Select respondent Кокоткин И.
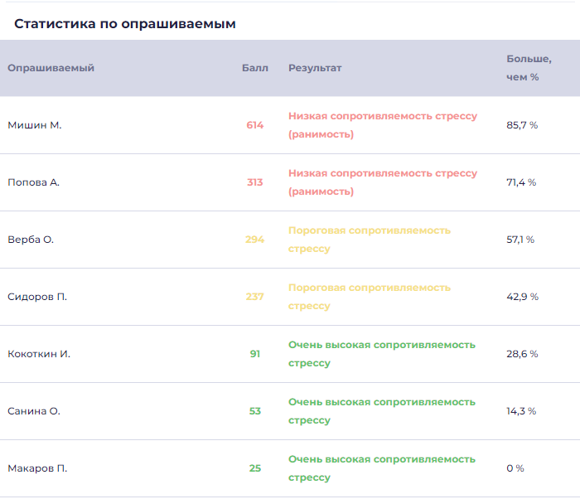This screenshot has height=499, width=580. click(x=39, y=354)
